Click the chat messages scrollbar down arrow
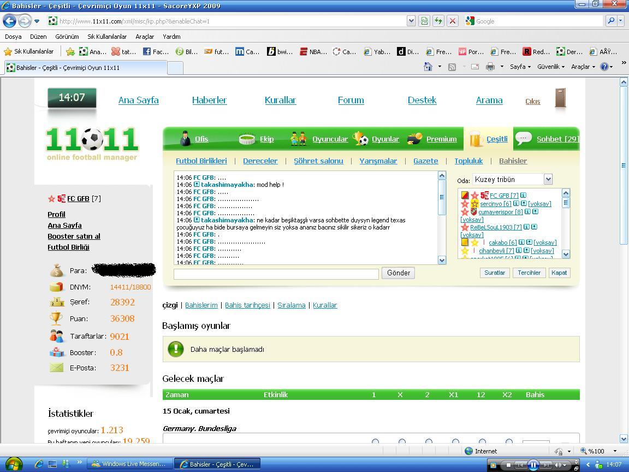The width and height of the screenshot is (629, 472). 442,261
